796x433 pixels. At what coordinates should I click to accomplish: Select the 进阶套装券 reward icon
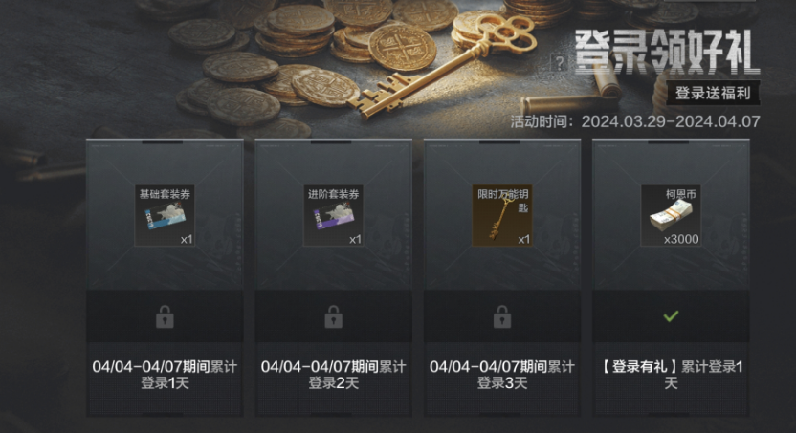click(333, 215)
